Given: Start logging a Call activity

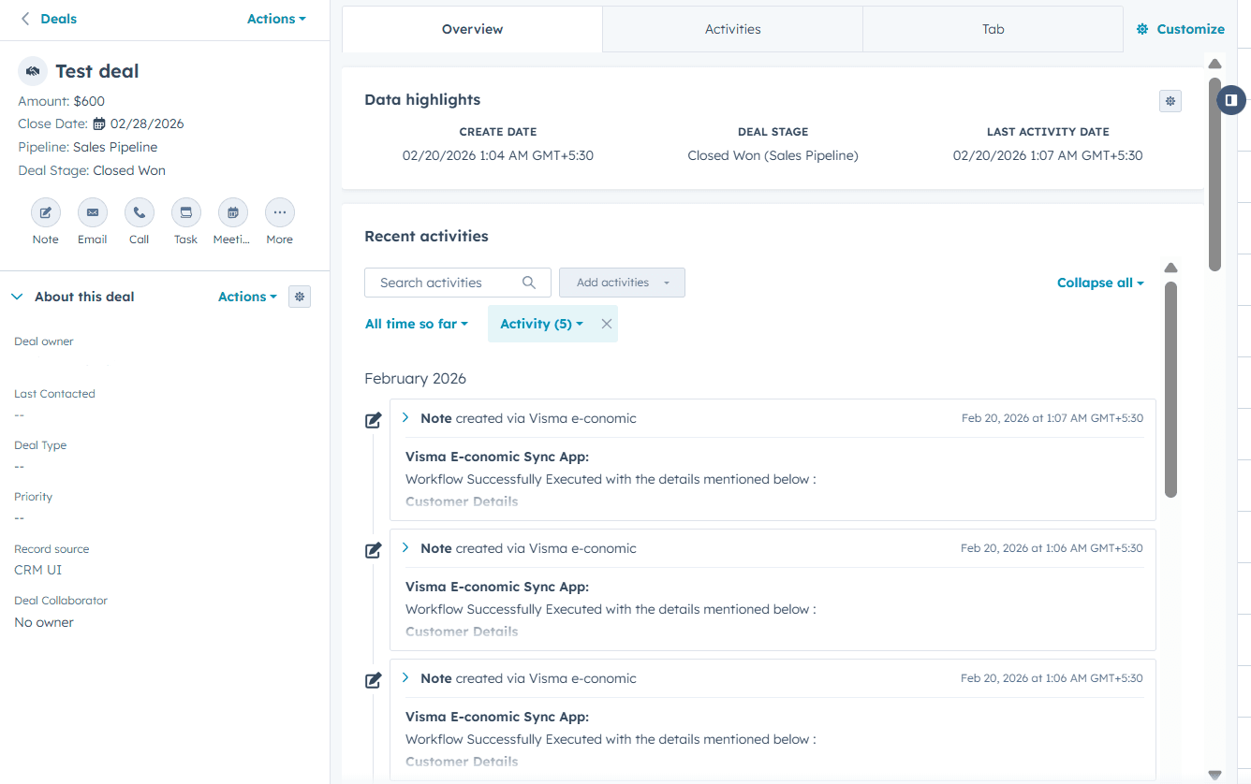Looking at the screenshot, I should (139, 213).
